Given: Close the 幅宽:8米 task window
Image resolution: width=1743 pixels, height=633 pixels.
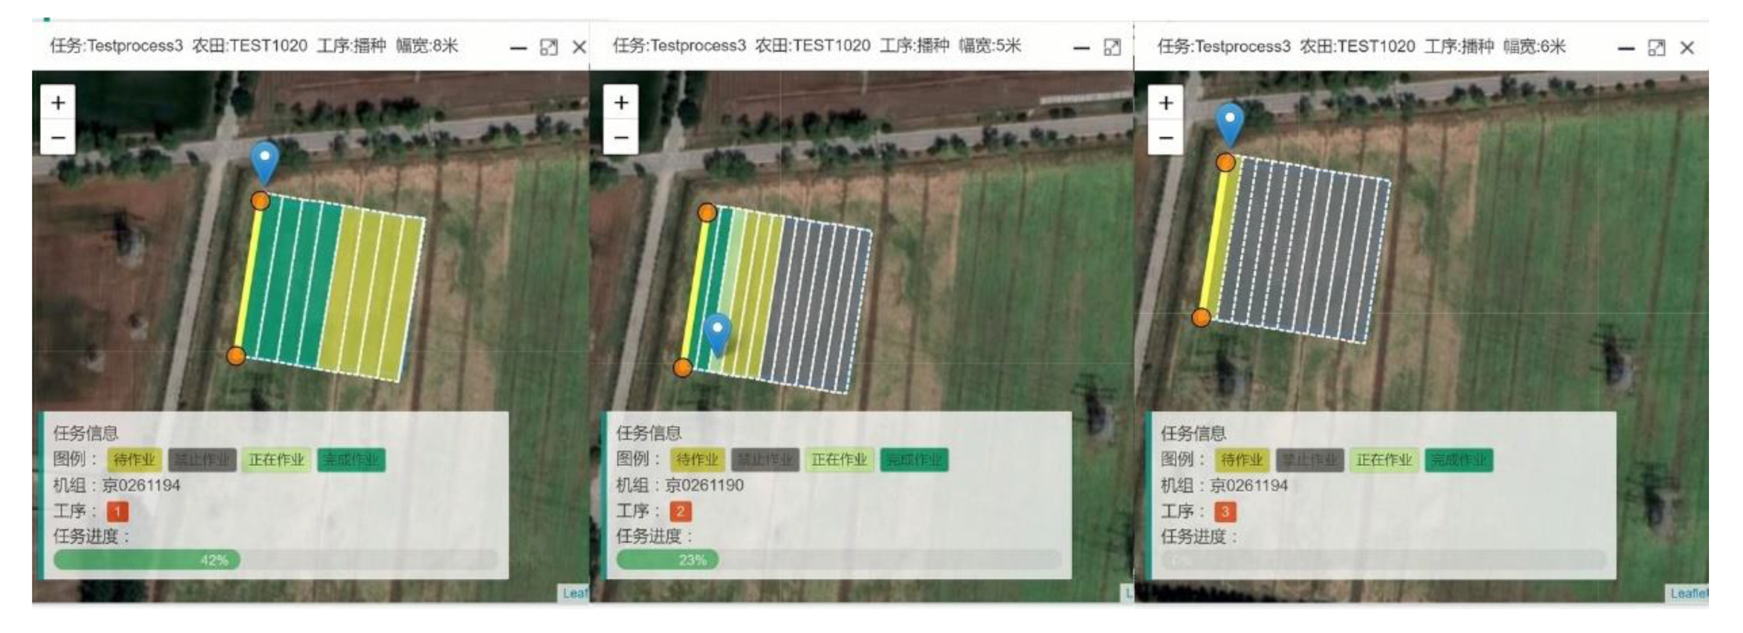Looking at the screenshot, I should (x=579, y=47).
